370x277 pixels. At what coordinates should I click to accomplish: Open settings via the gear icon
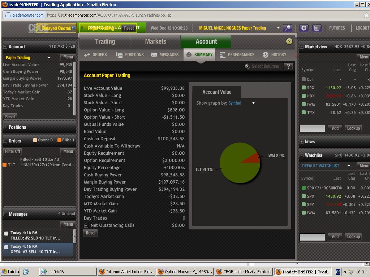point(304,28)
